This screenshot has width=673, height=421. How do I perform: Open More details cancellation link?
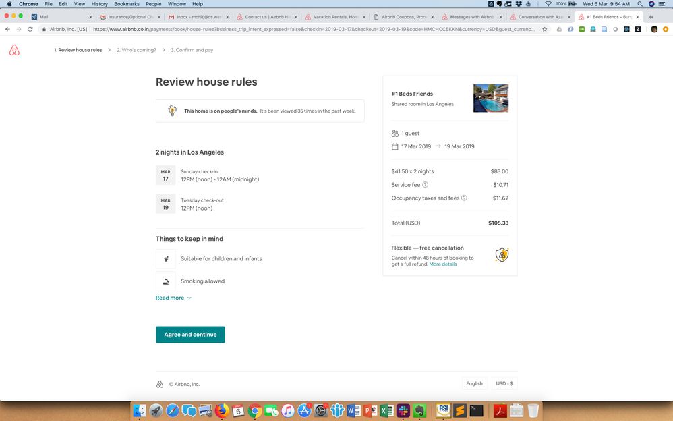(443, 264)
